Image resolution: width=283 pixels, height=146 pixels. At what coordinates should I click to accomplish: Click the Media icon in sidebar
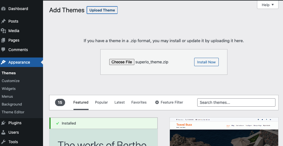coord(3,31)
